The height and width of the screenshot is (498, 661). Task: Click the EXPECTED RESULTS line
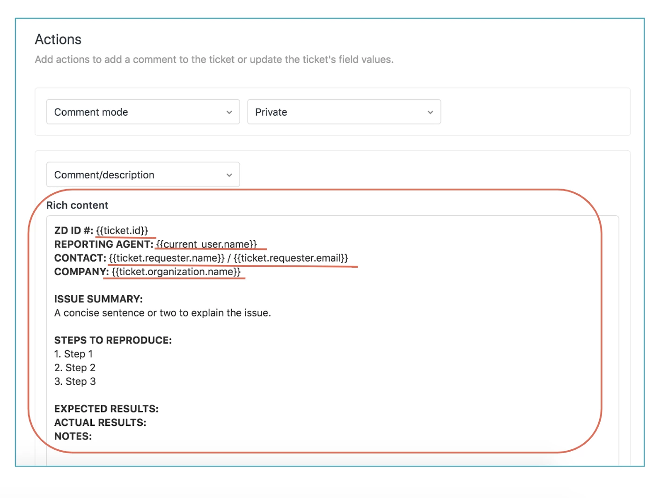click(x=106, y=409)
